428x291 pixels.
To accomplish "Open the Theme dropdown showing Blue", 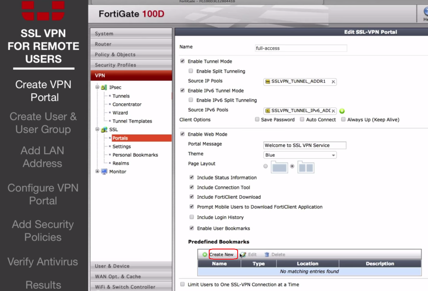I will coord(300,155).
